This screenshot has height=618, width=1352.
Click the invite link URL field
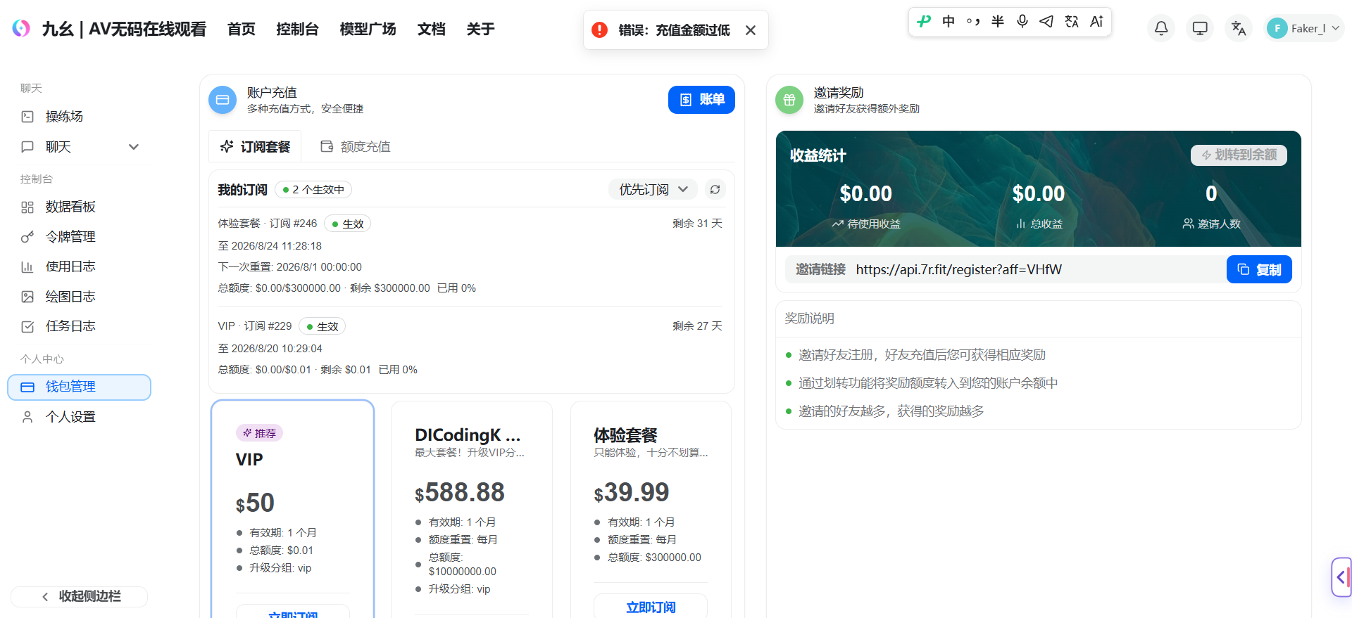(1006, 269)
